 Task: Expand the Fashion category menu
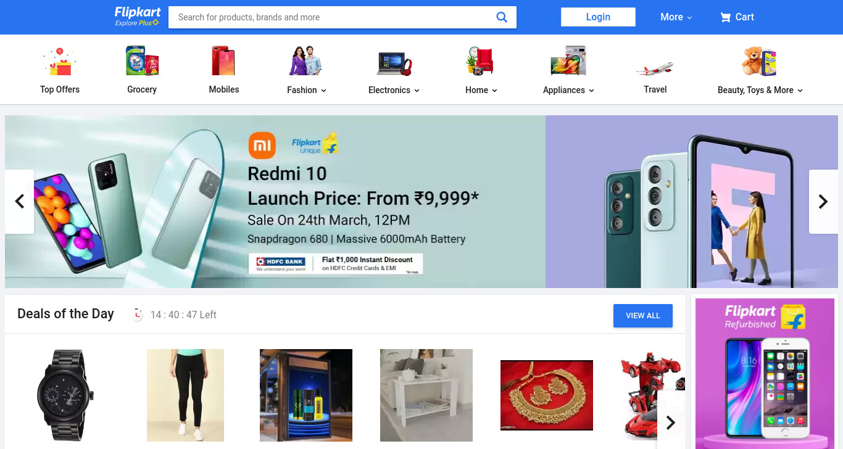click(307, 90)
